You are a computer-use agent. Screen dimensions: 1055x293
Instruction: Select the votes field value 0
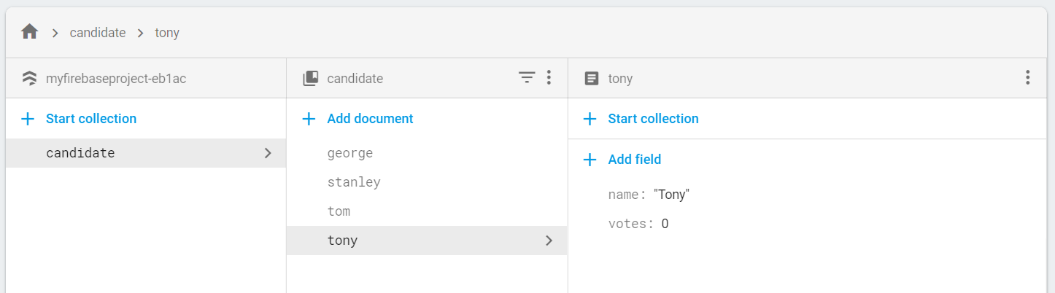pos(665,224)
